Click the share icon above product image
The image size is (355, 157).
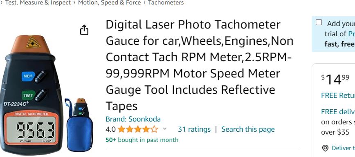coord(84,30)
